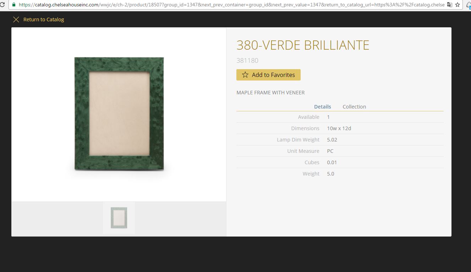
Task: Select the small frame thumbnail below the image
Action: click(x=119, y=218)
